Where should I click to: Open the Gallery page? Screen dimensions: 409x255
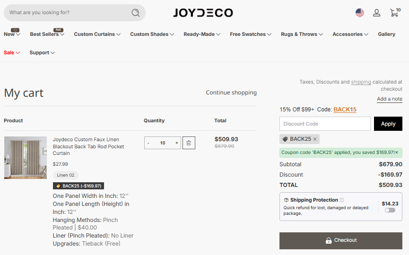tap(387, 34)
